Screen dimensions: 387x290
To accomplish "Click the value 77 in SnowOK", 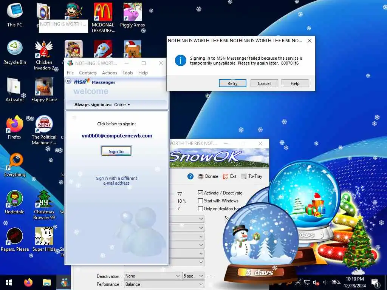I will click(x=180, y=194).
